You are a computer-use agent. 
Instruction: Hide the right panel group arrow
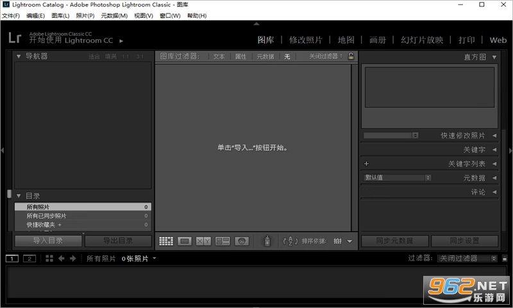click(510, 151)
